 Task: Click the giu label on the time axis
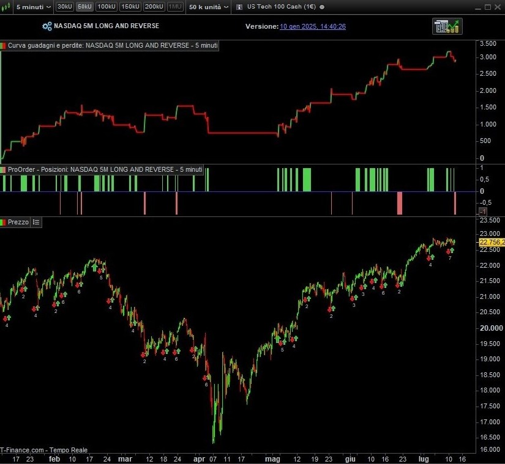[x=350, y=459]
